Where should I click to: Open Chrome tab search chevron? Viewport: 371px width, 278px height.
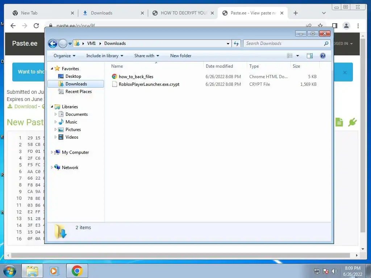(324, 13)
